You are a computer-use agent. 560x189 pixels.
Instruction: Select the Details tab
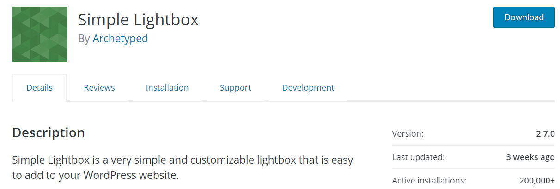[40, 87]
